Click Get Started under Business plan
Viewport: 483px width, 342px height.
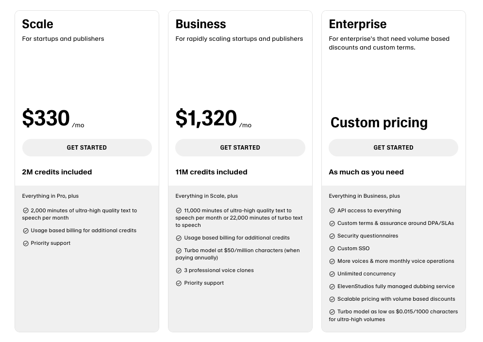pyautogui.click(x=240, y=147)
